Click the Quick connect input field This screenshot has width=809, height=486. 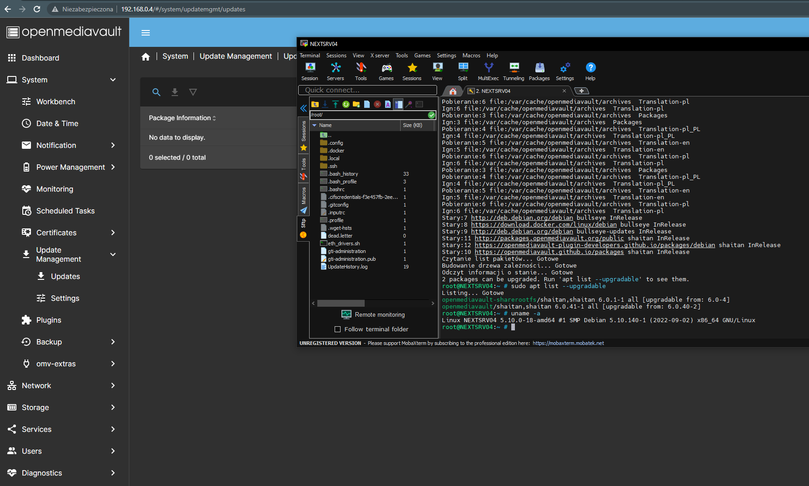point(368,90)
